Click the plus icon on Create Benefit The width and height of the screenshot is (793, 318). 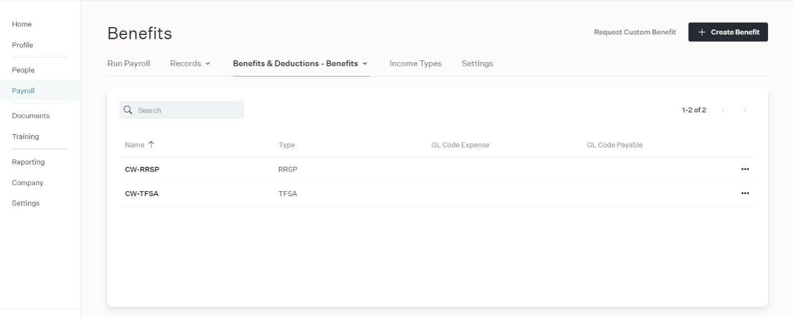(702, 32)
